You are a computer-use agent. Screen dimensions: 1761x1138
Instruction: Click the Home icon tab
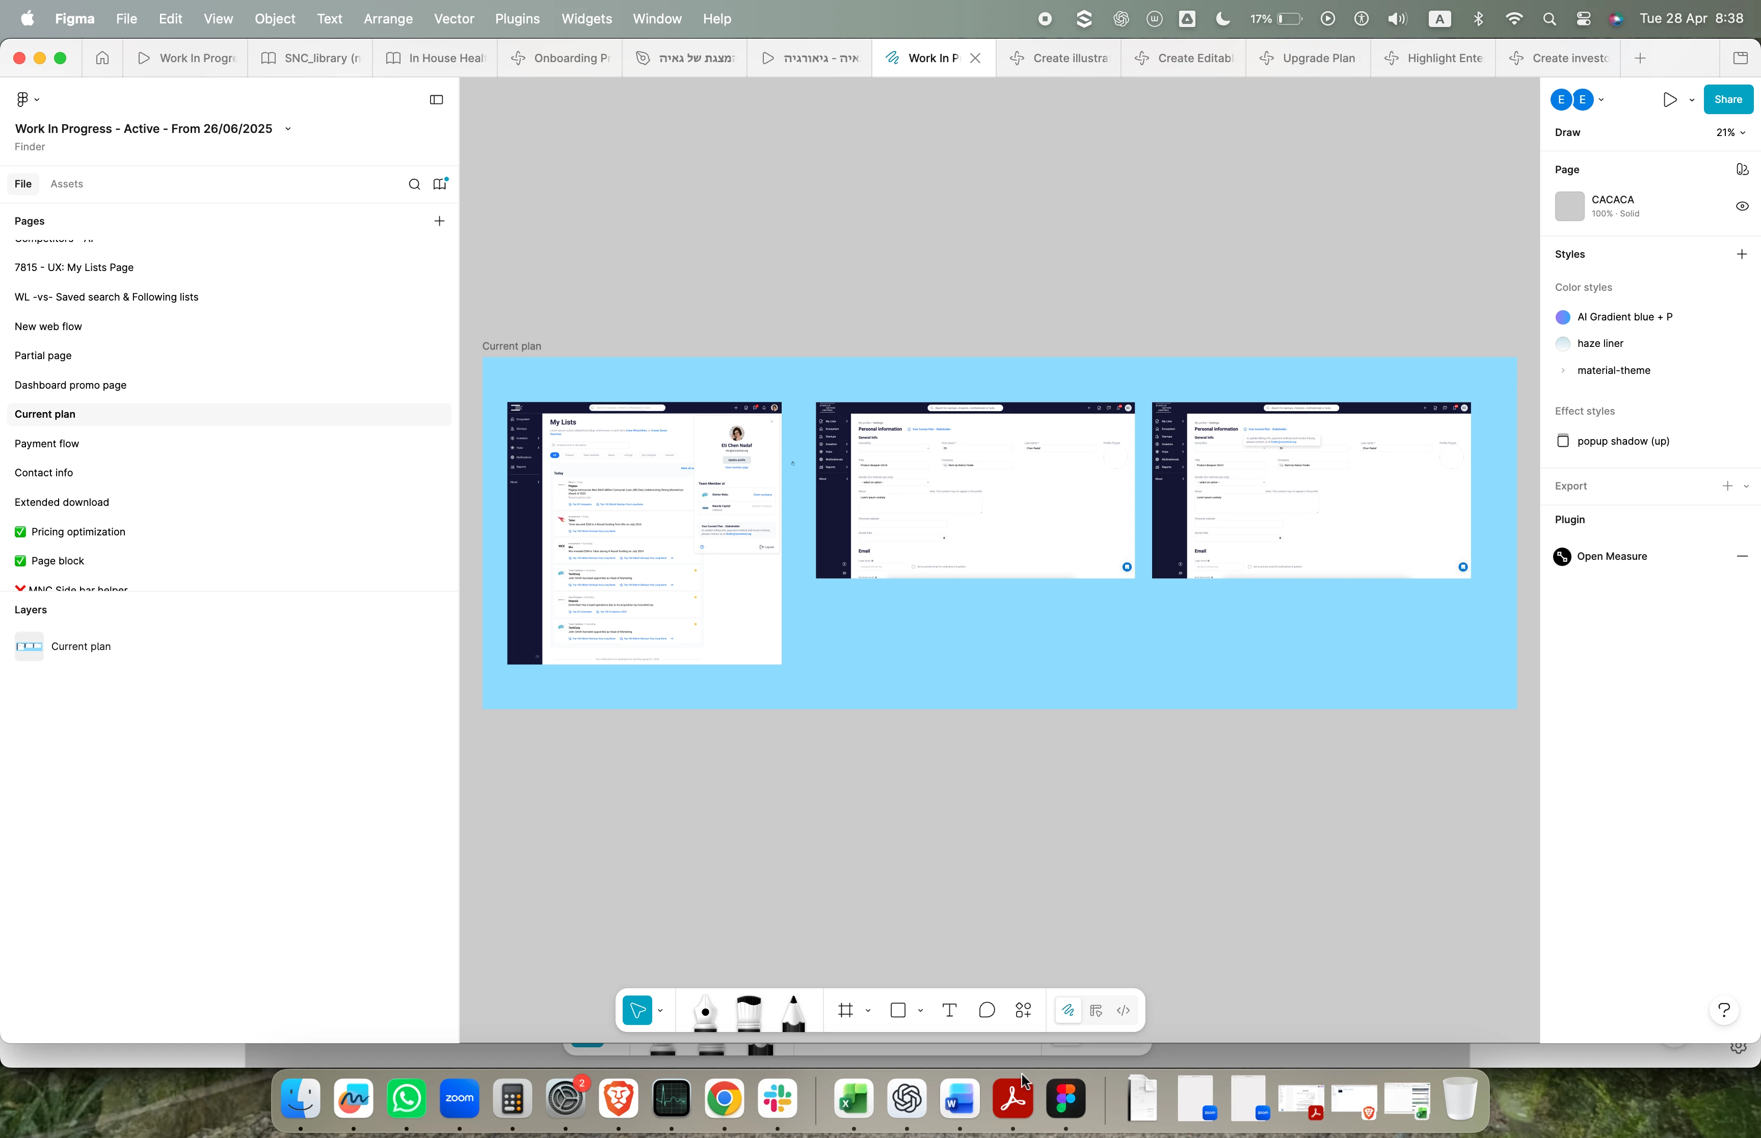tap(103, 58)
